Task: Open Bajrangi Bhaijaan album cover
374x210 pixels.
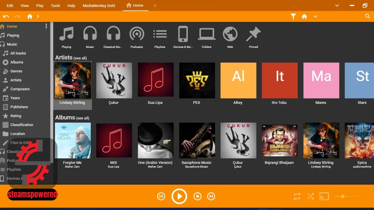Action: click(x=280, y=141)
